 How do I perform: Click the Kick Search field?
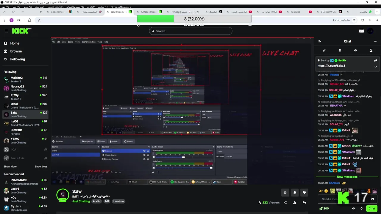tap(190, 31)
